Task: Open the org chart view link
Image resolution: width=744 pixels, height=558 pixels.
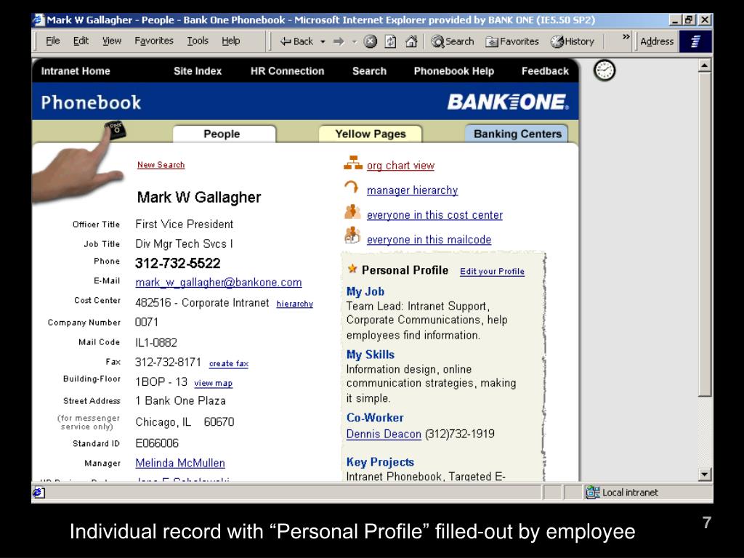Action: pyautogui.click(x=400, y=166)
